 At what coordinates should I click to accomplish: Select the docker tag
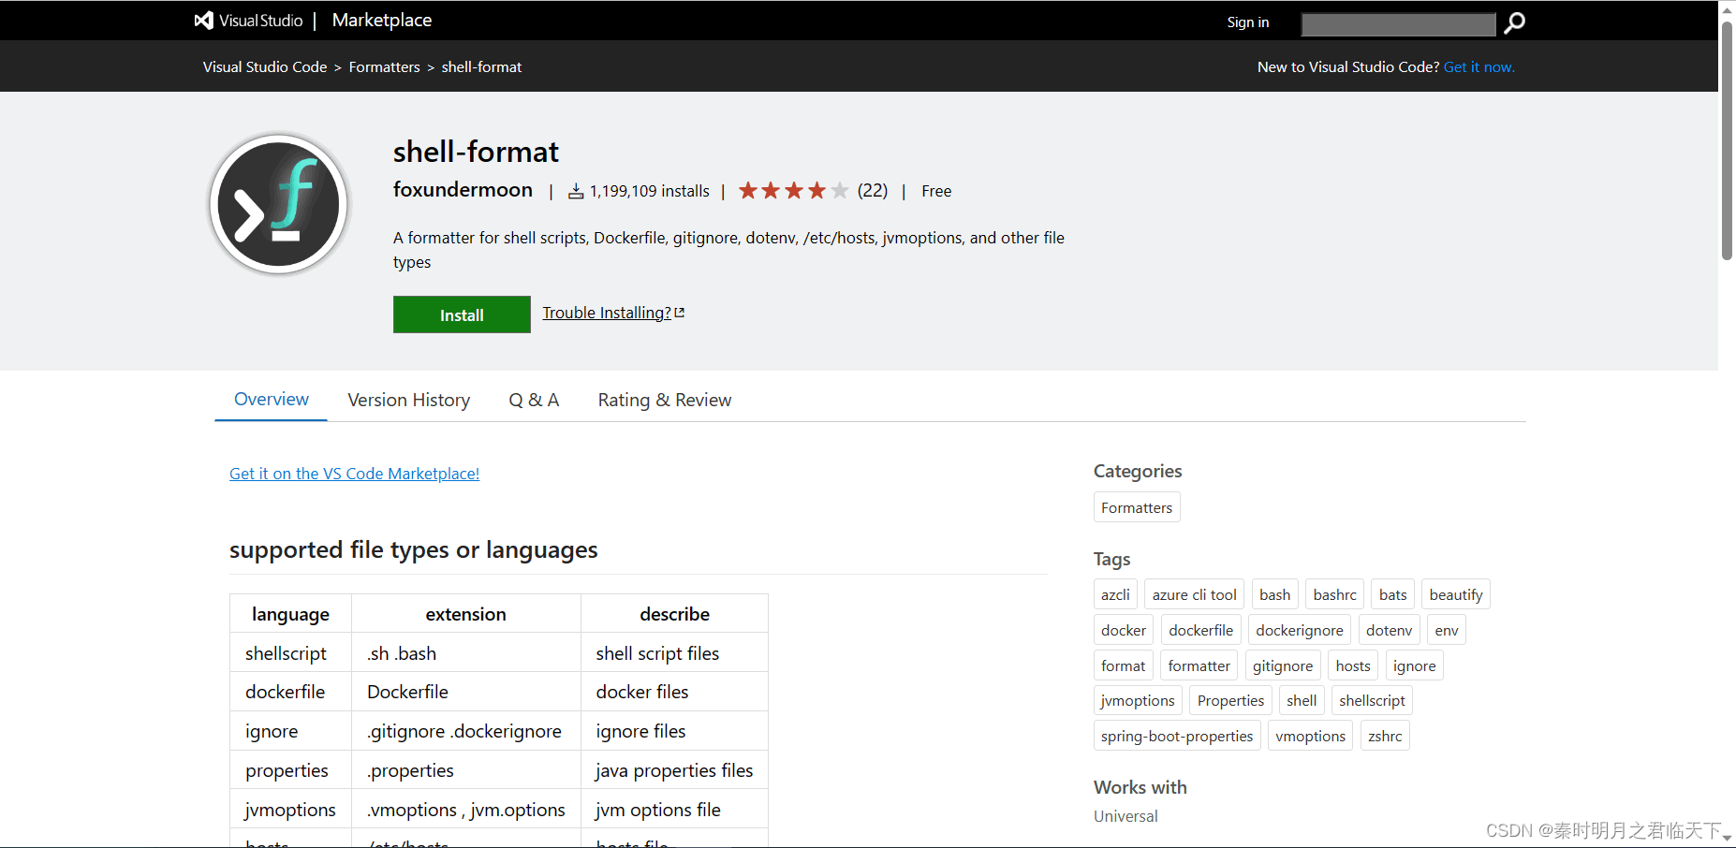[x=1124, y=630]
